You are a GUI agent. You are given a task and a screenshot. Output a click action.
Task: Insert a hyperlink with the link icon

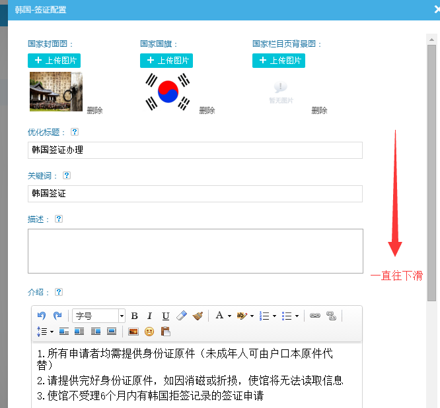(x=315, y=316)
